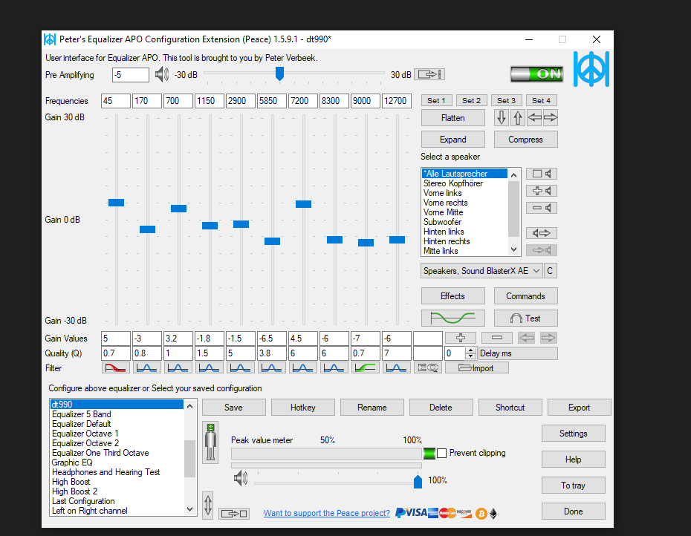Screen dimensions: 691x536
Task: Shift the sliders left using the left arrow
Action: (534, 118)
